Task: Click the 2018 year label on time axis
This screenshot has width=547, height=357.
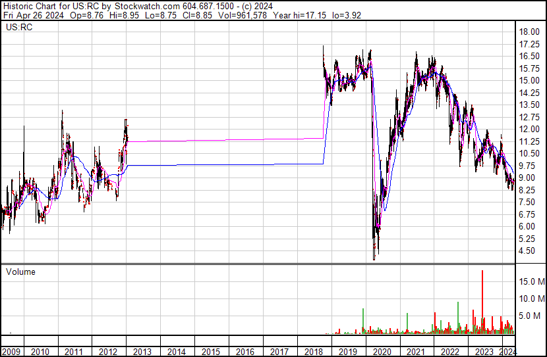Action: [314, 352]
